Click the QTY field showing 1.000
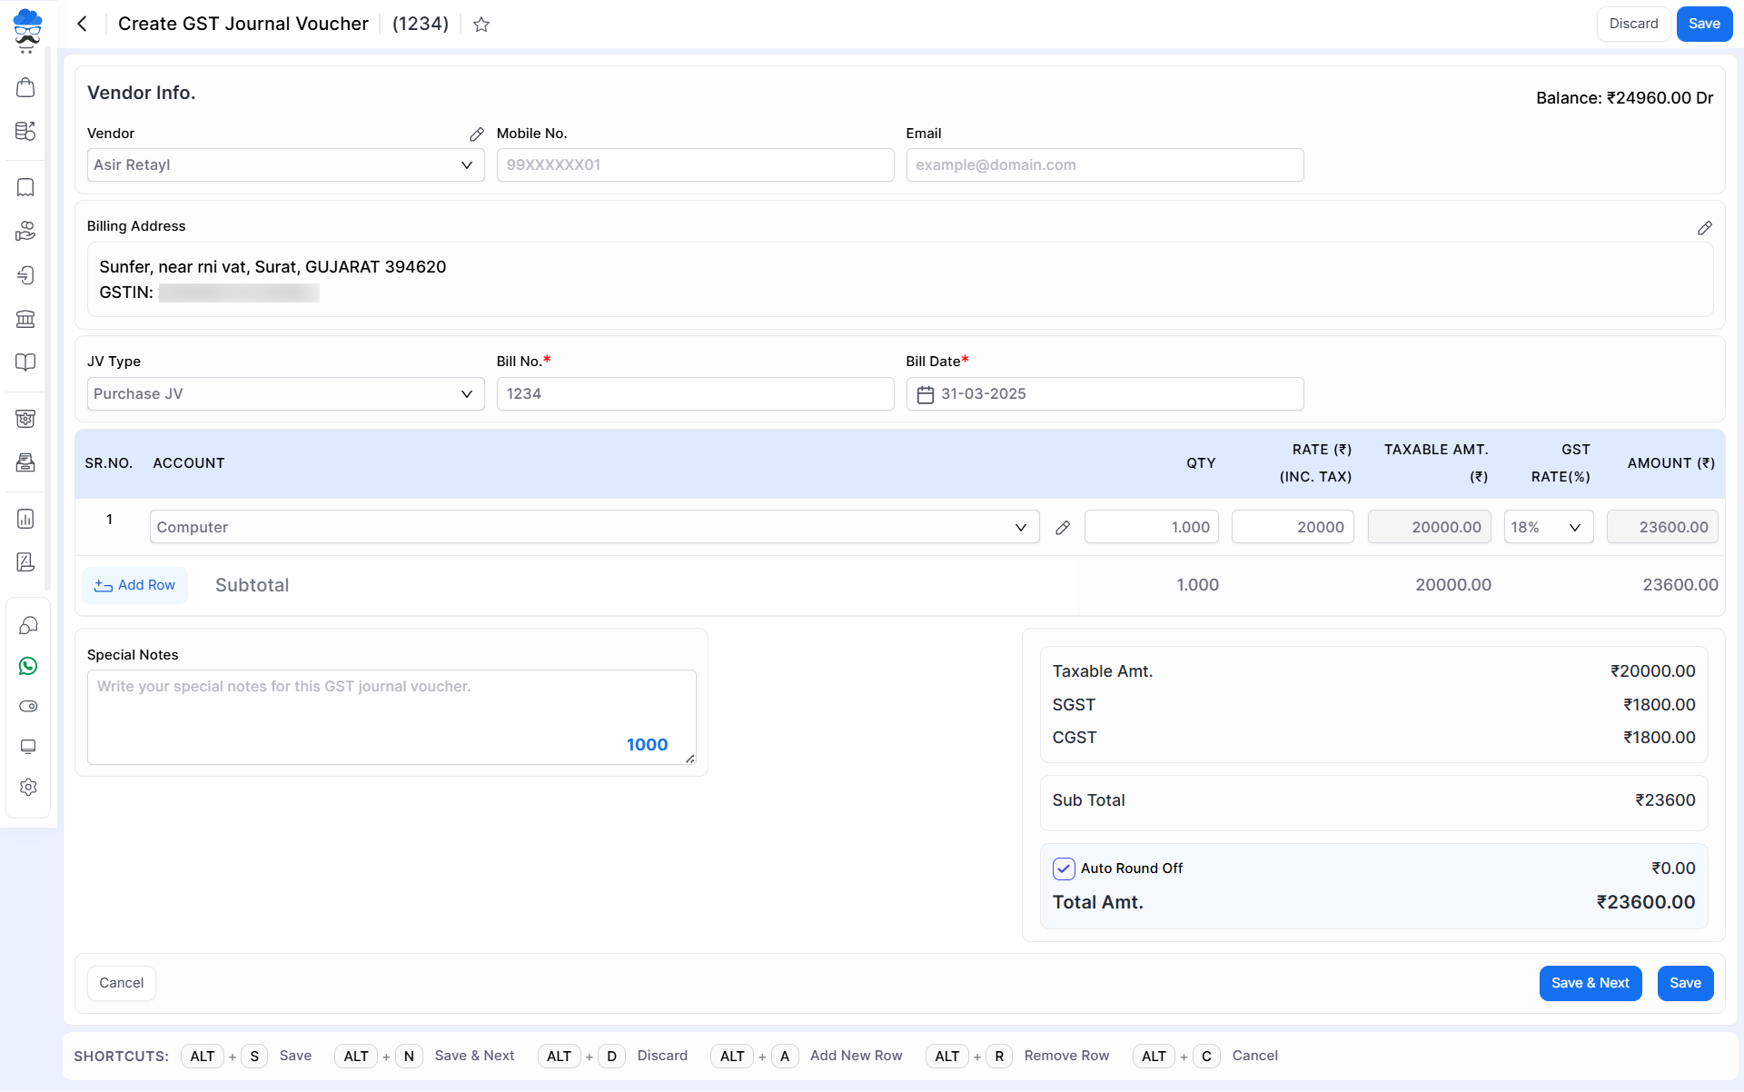The height and width of the screenshot is (1092, 1744). [1152, 527]
